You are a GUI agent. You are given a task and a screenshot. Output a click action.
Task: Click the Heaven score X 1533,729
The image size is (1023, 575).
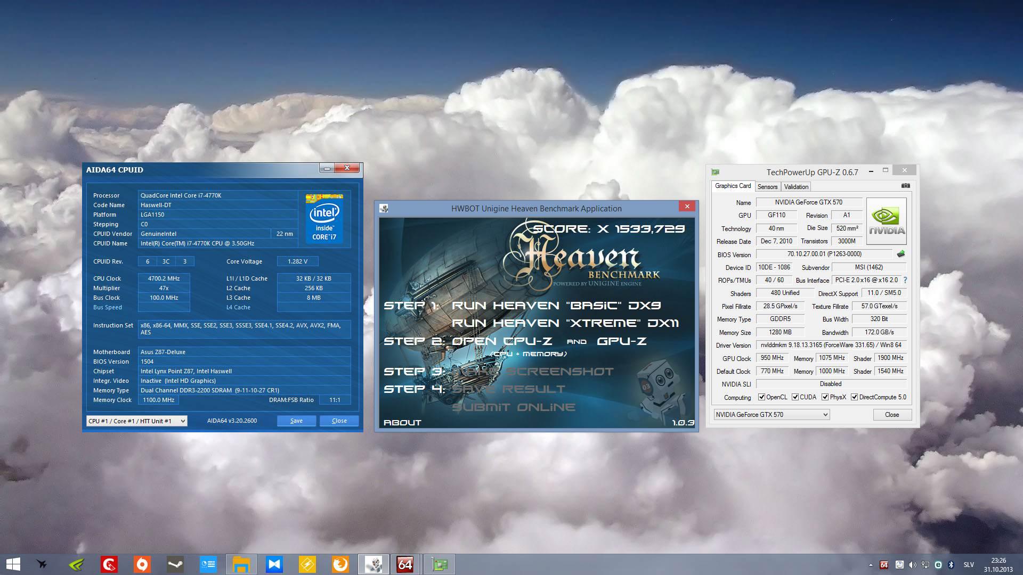pos(609,229)
